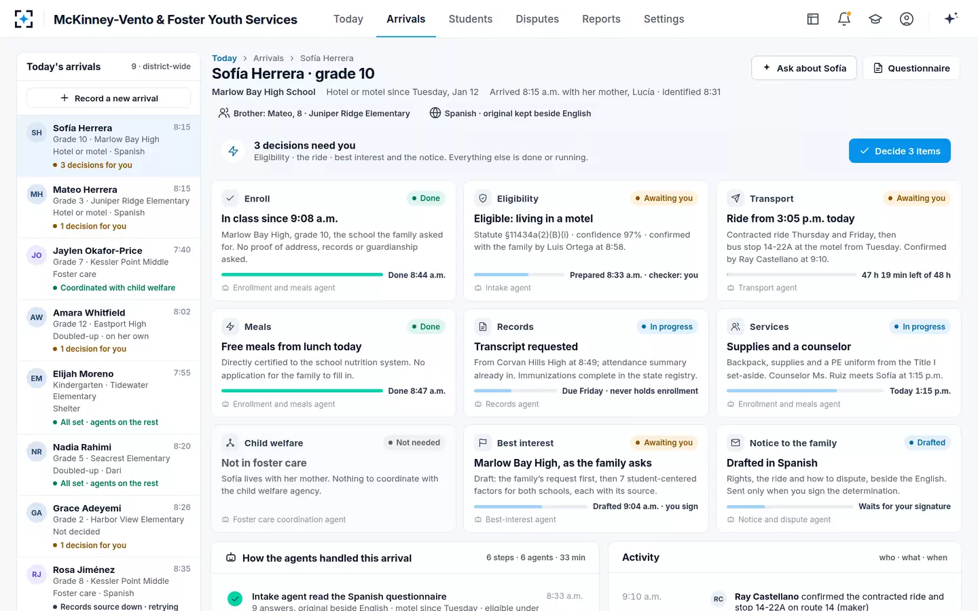Click the globe icon beside Spanish language
Viewport: 978px width, 611px height.
pos(435,113)
